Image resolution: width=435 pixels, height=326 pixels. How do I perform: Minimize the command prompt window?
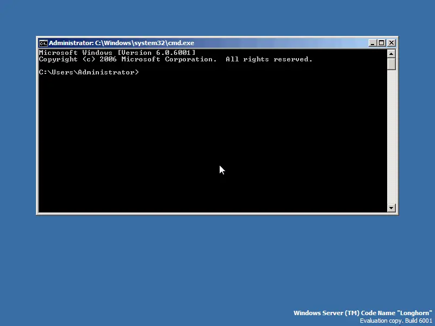(372, 43)
